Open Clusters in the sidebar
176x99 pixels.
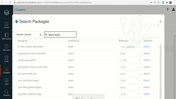coord(6,70)
